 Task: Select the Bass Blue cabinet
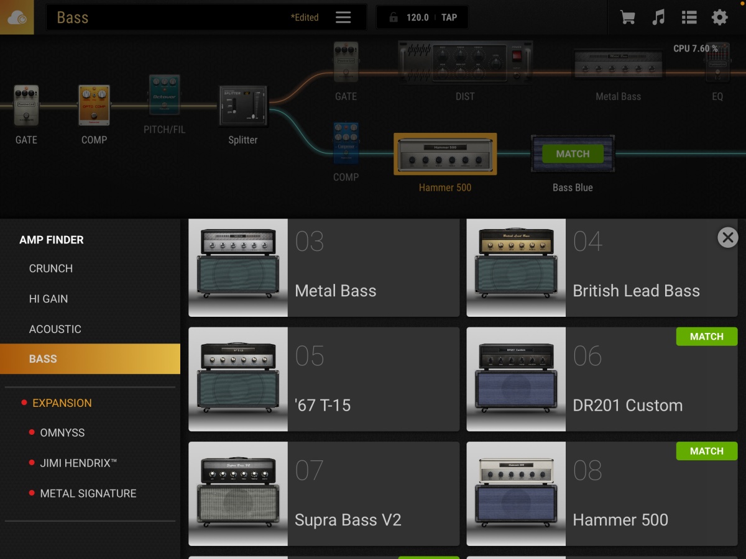(x=573, y=155)
